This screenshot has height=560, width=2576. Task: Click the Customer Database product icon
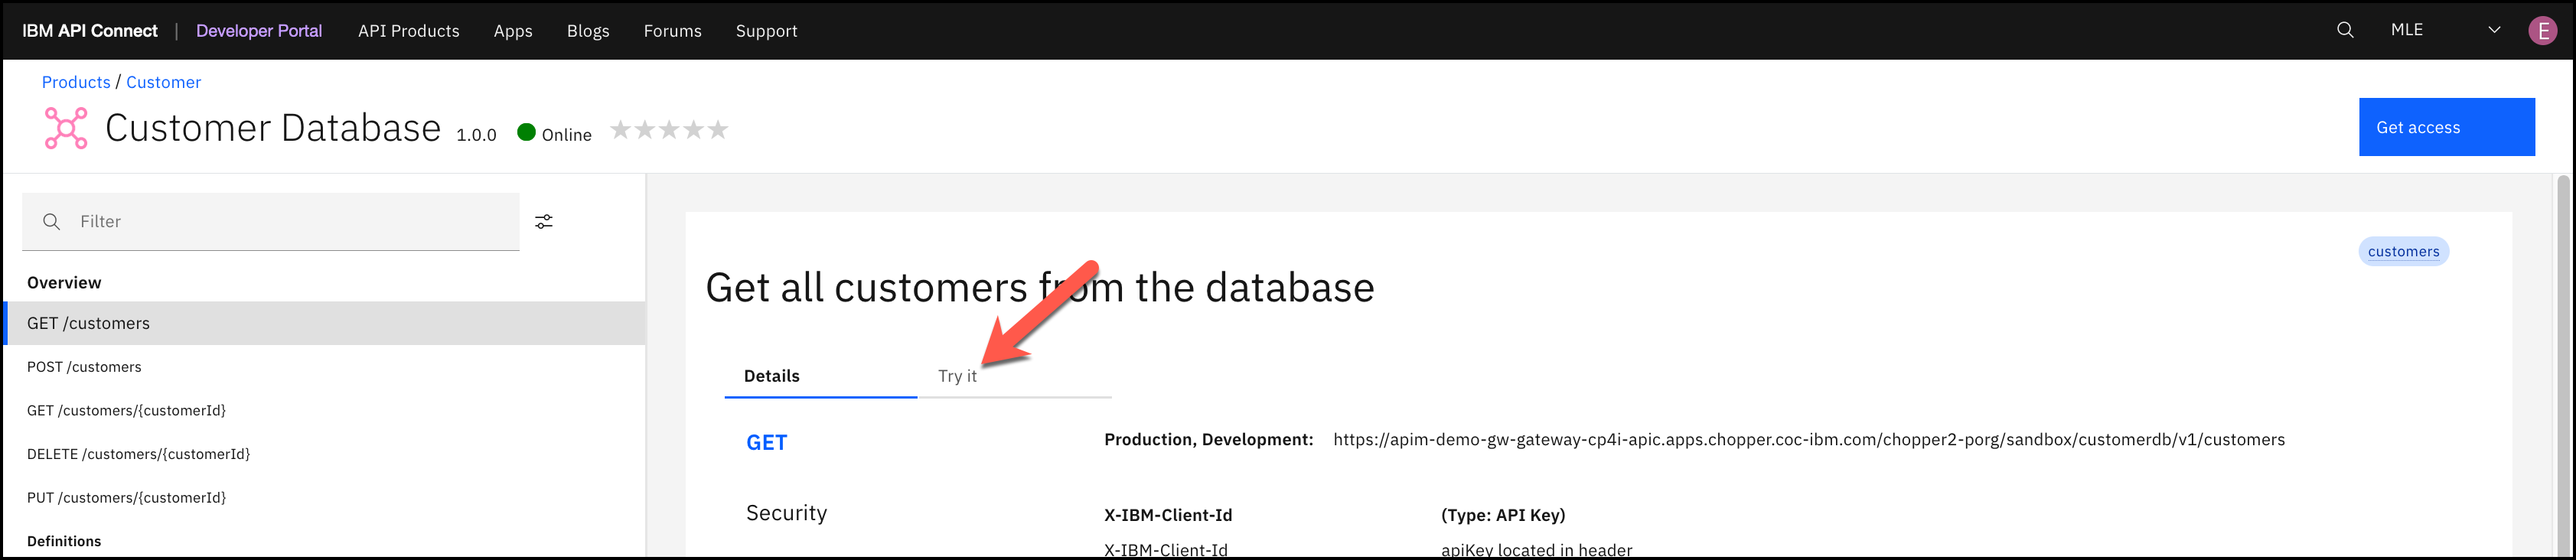tap(66, 128)
